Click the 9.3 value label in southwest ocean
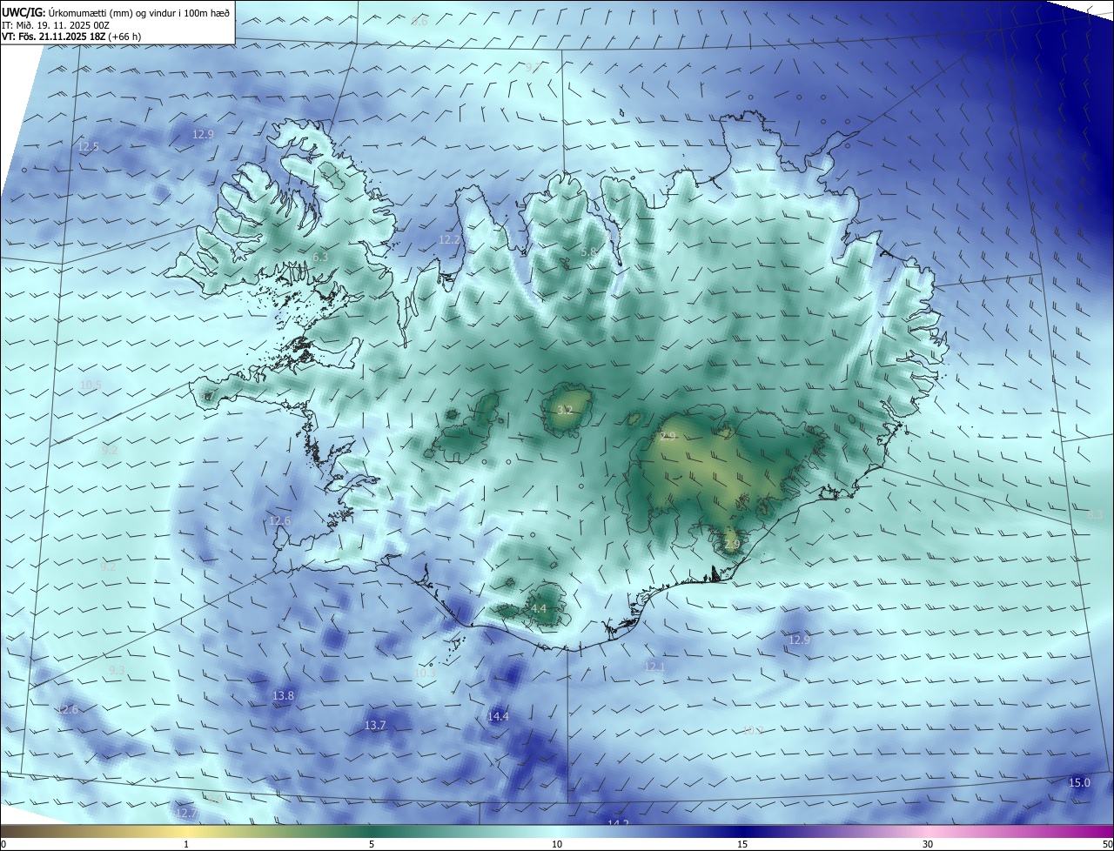The width and height of the screenshot is (1114, 851). 117,670
